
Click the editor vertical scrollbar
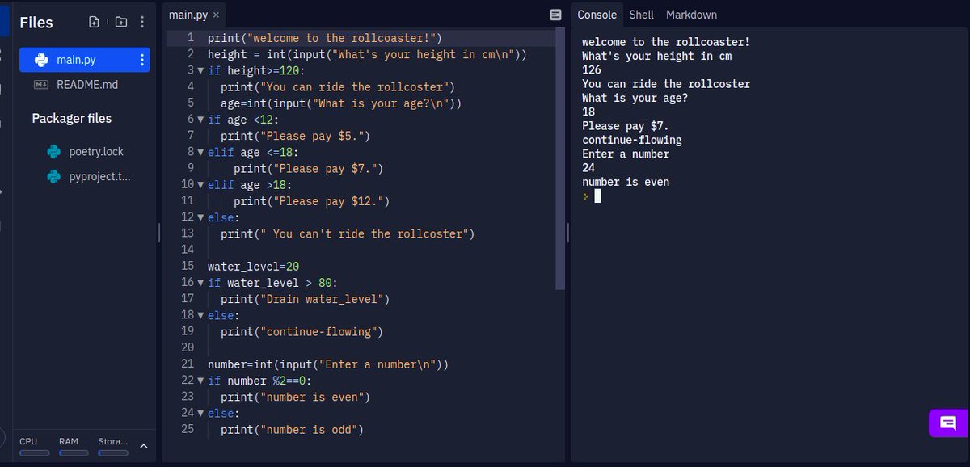coord(560,160)
